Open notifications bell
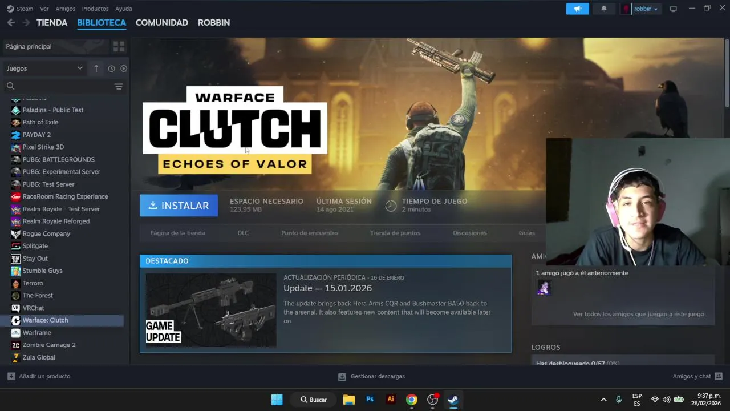This screenshot has width=730, height=411. pos(604,9)
